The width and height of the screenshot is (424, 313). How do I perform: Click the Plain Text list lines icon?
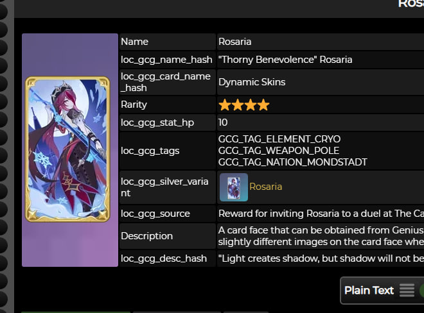pos(407,291)
